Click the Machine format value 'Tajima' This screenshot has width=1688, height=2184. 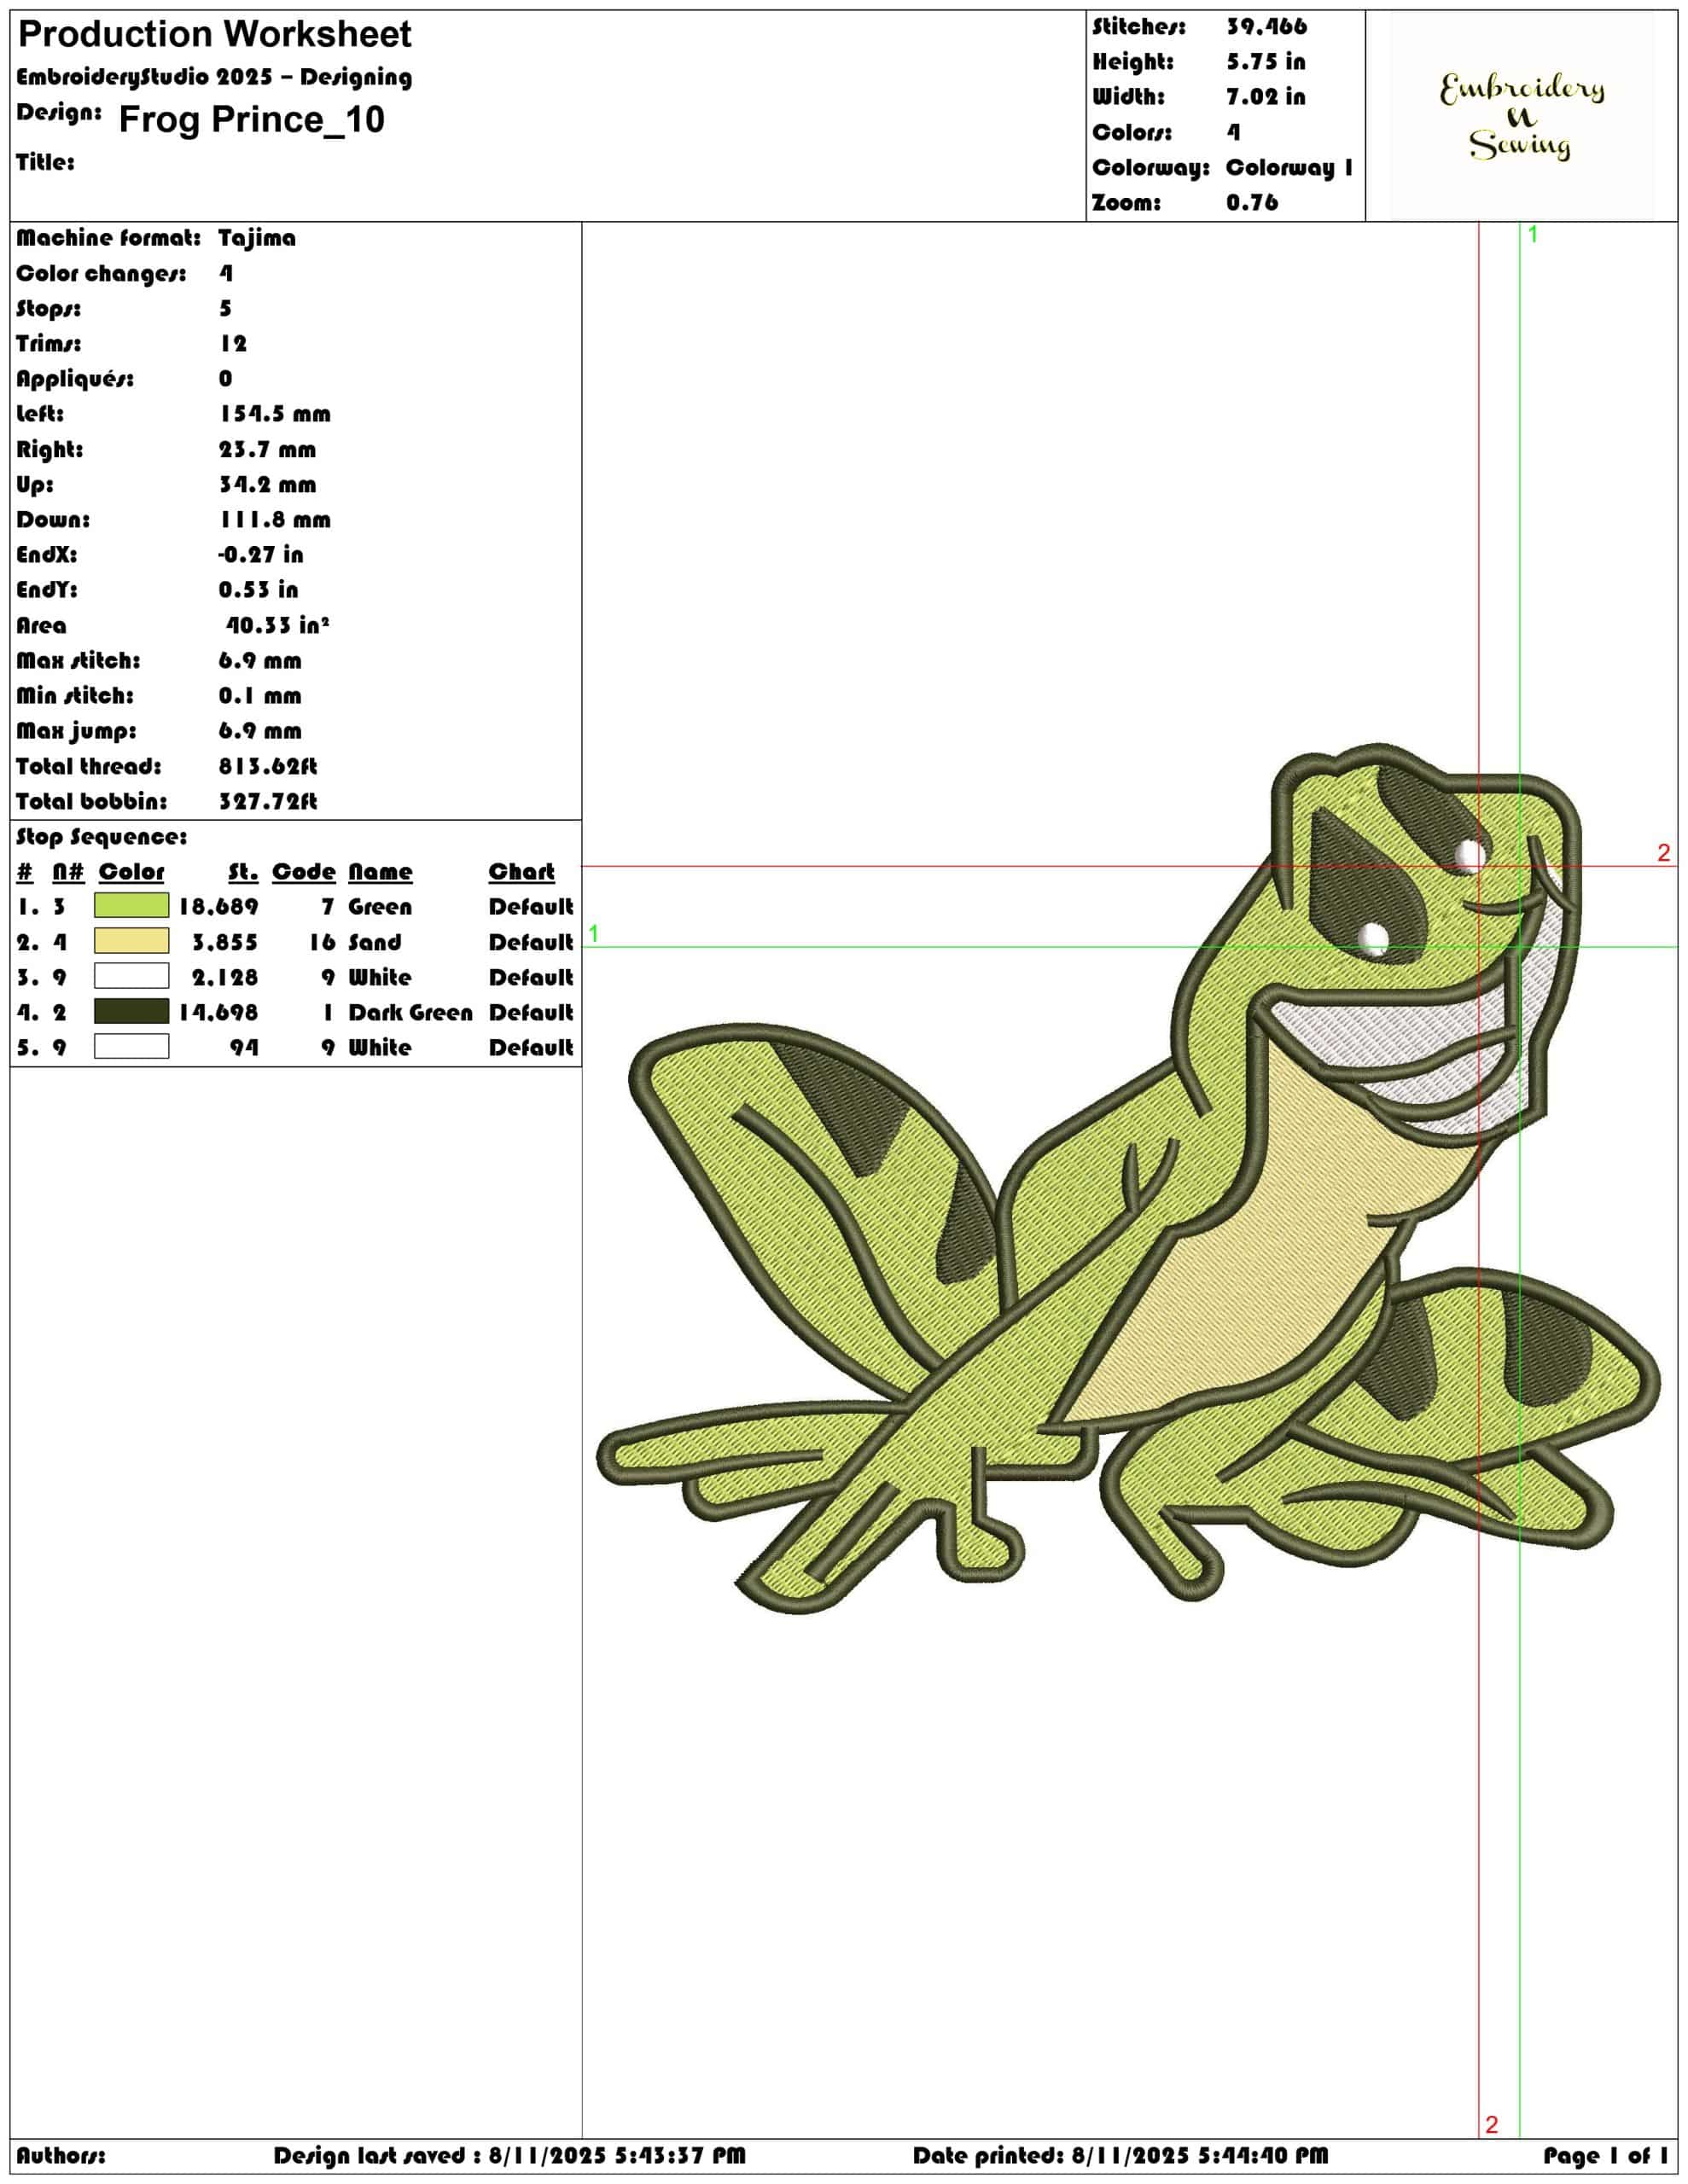pos(257,238)
